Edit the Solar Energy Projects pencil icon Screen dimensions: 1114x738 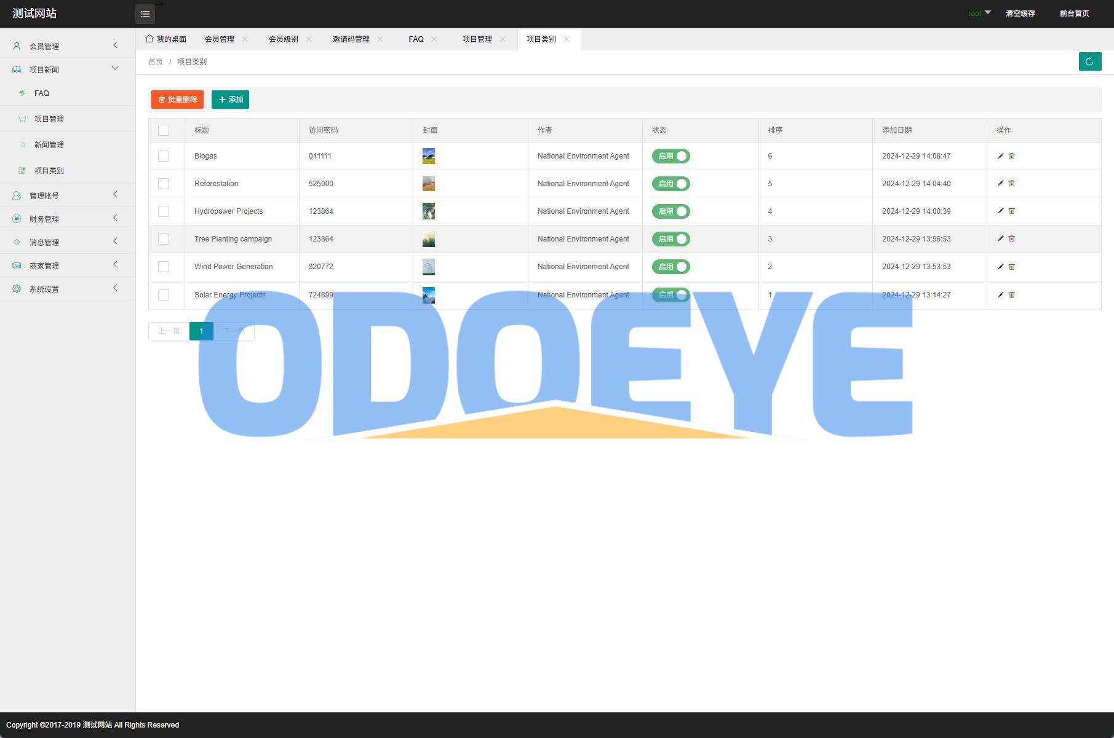pos(1000,295)
